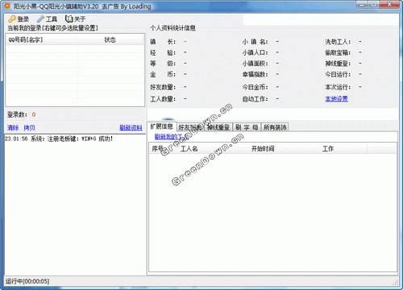Click the 清除 link
This screenshot has height=290, width=403.
click(13, 127)
